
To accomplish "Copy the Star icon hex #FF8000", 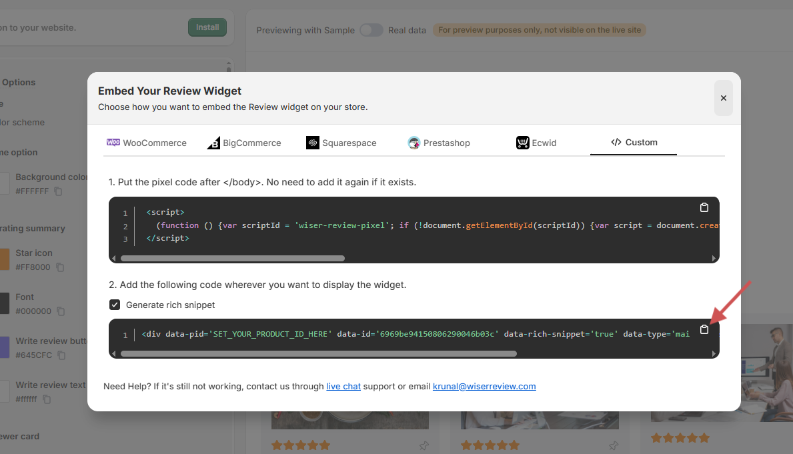I will click(60, 267).
